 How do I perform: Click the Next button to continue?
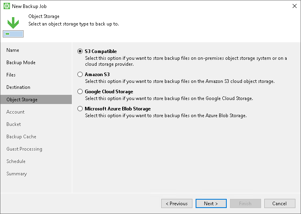click(211, 204)
